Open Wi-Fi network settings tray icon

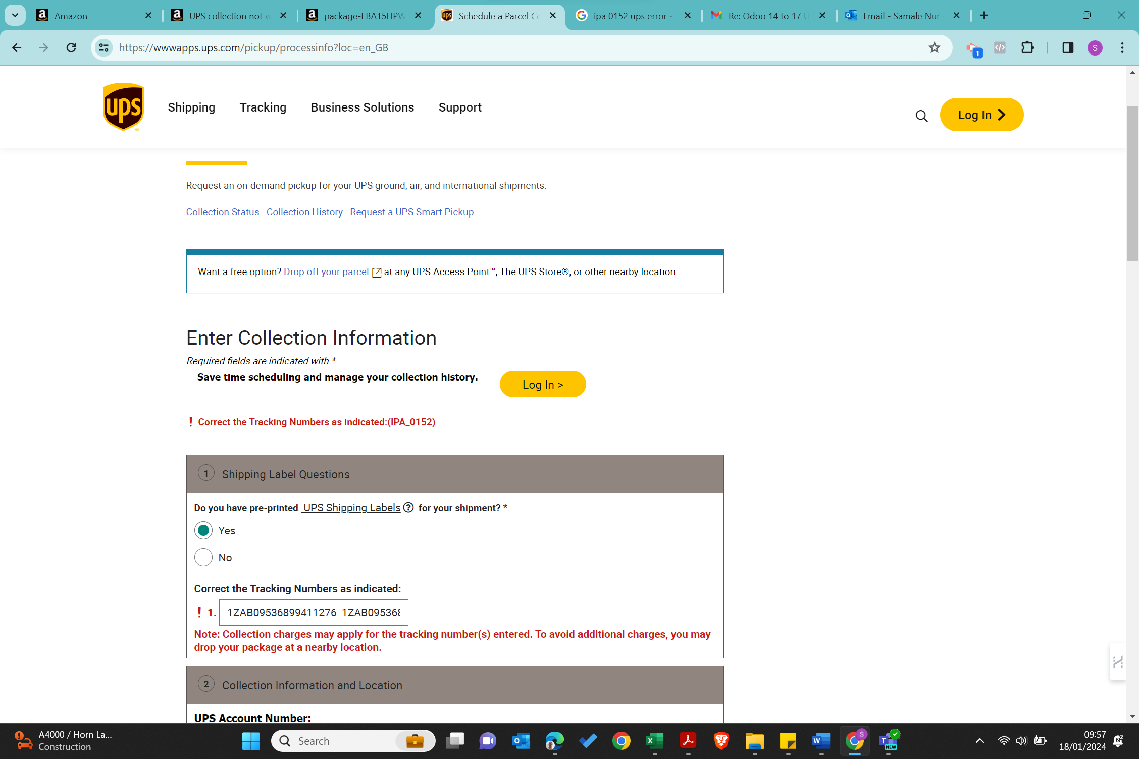(1004, 741)
